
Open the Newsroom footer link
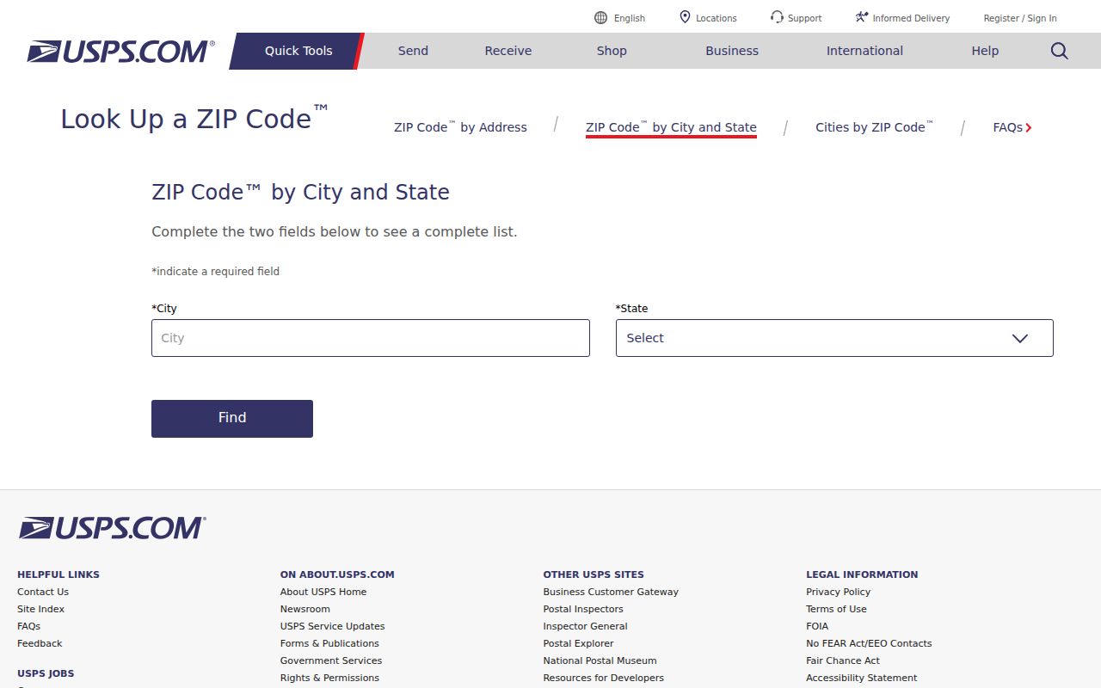click(x=305, y=609)
